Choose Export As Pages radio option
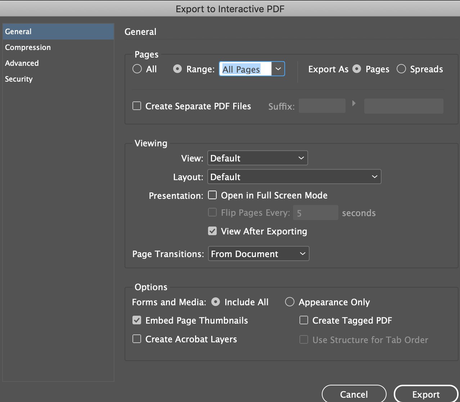This screenshot has width=460, height=402. click(x=357, y=69)
